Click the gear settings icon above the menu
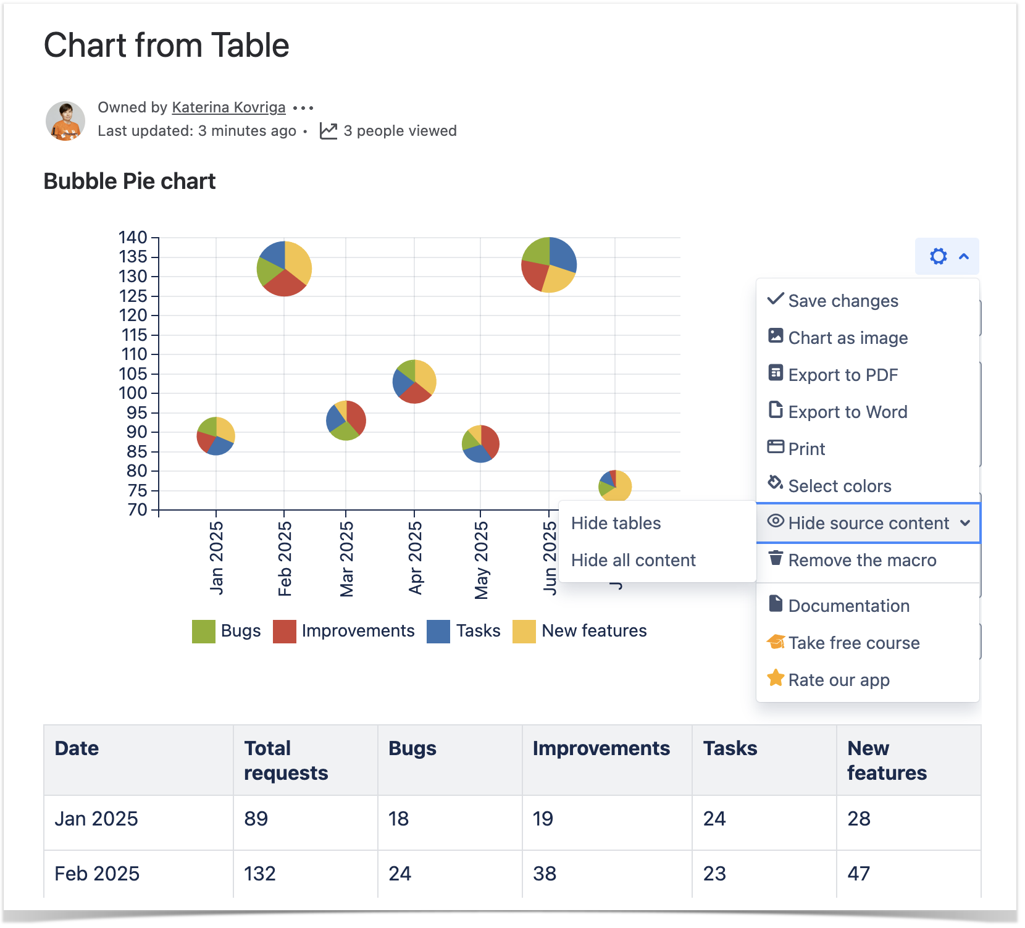1025x928 pixels. [938, 256]
